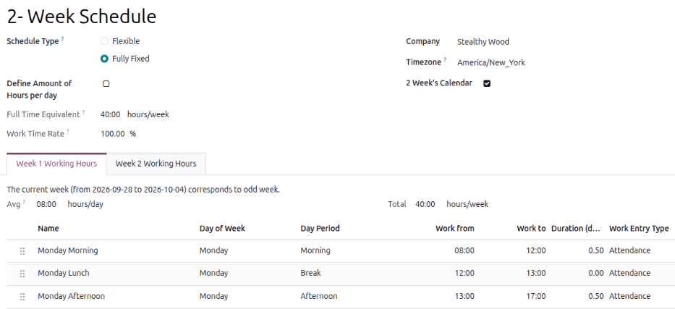Sort by Day of Week column header
The width and height of the screenshot is (675, 309).
click(x=222, y=229)
